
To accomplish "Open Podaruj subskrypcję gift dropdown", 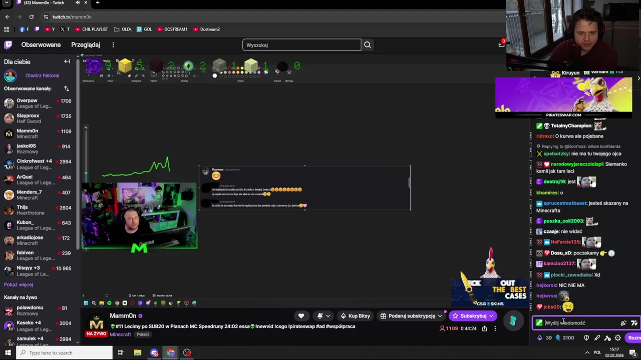I will coord(411,316).
